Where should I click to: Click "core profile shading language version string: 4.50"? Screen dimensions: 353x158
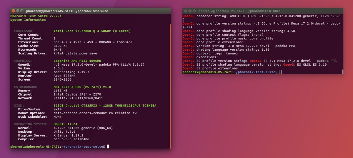[x=246, y=31]
